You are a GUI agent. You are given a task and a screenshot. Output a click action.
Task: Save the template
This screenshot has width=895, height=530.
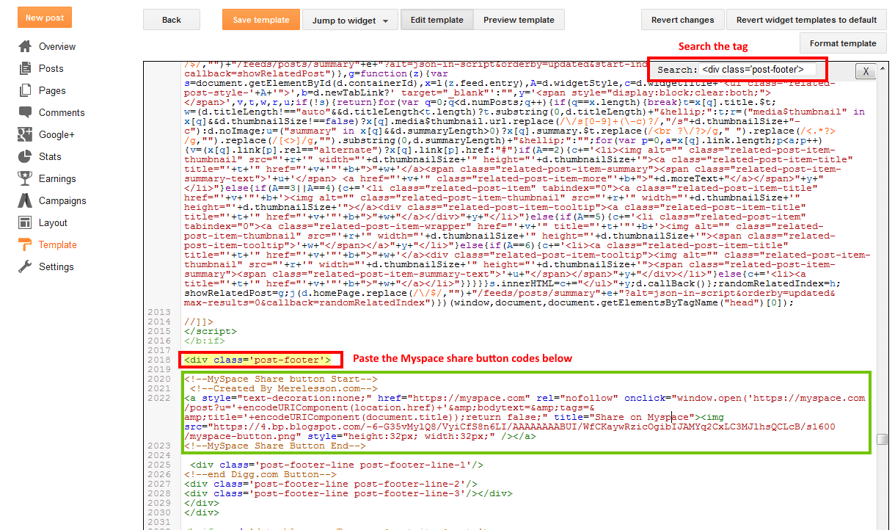(x=261, y=20)
